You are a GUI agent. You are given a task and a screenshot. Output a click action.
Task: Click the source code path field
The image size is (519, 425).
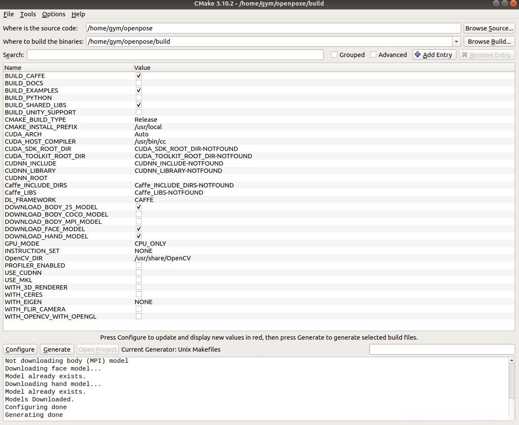273,28
